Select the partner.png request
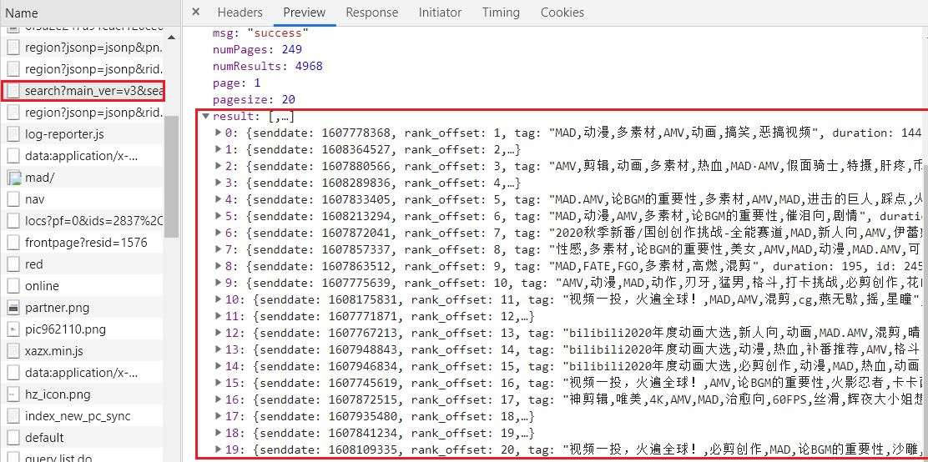 (82, 308)
